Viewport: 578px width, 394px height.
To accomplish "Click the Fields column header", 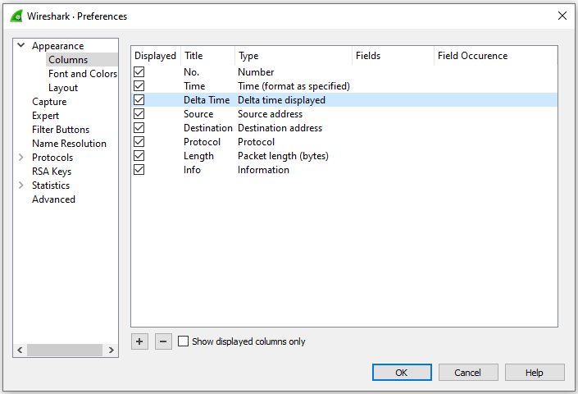I will coord(393,56).
